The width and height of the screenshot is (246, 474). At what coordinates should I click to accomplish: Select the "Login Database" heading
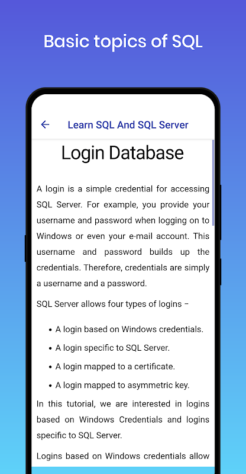(122, 153)
